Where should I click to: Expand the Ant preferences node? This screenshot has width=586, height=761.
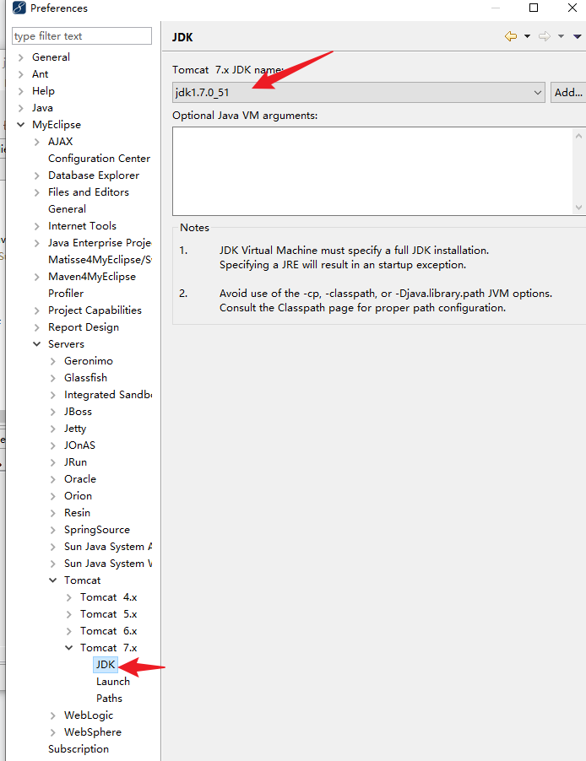[21, 74]
